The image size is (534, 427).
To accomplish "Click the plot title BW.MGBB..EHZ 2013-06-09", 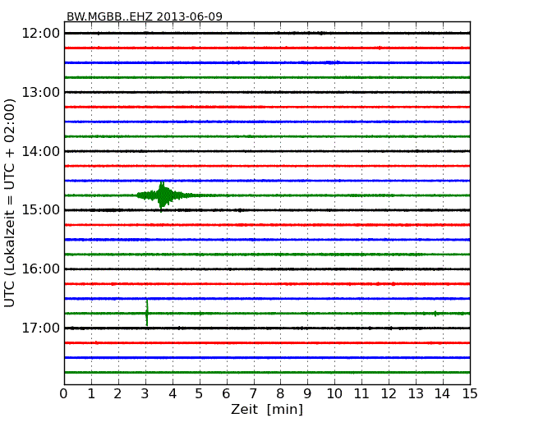I will pos(145,16).
